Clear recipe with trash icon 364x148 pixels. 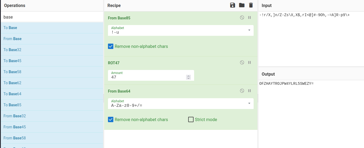pos(251,5)
